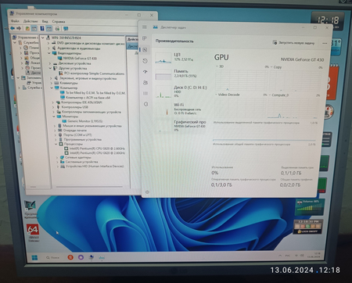Select the Память performance item
The width and height of the screenshot is (352, 283).
point(181,73)
